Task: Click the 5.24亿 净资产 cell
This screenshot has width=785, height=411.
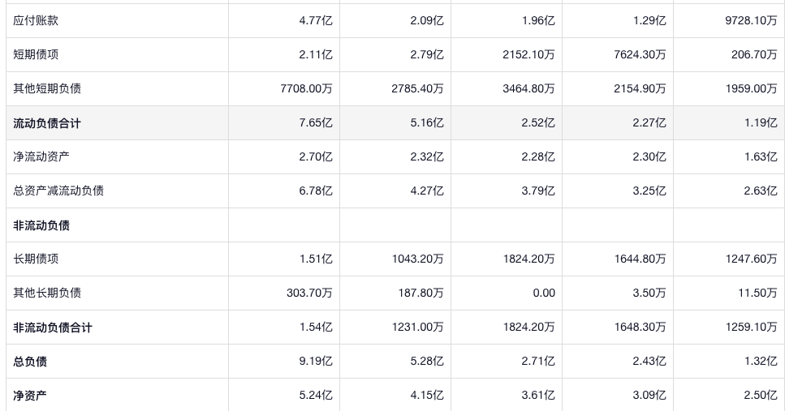Action: pos(316,396)
